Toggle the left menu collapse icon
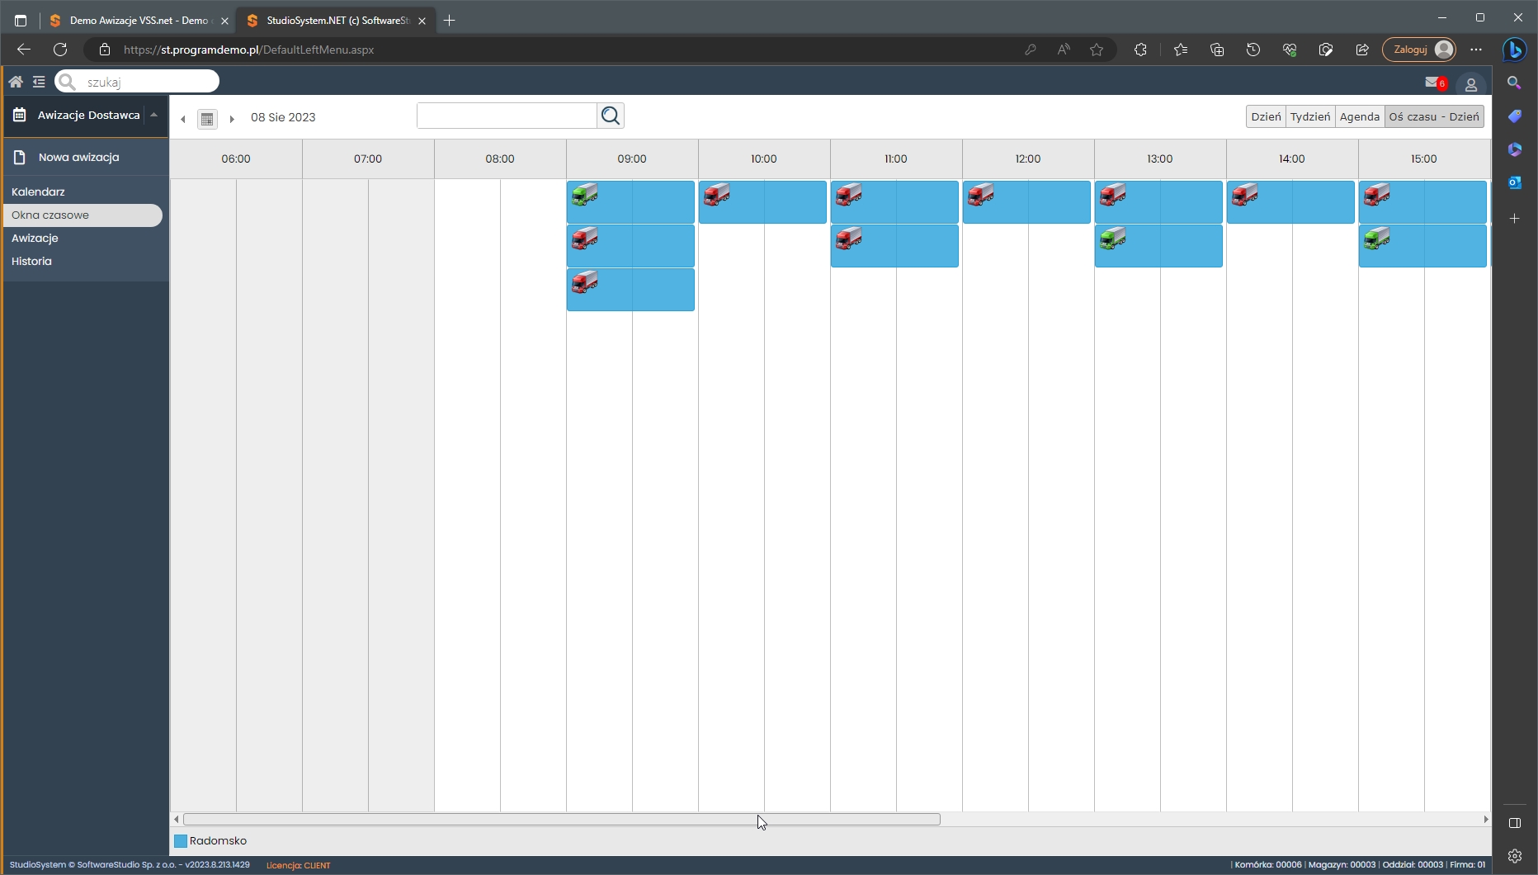 click(39, 82)
